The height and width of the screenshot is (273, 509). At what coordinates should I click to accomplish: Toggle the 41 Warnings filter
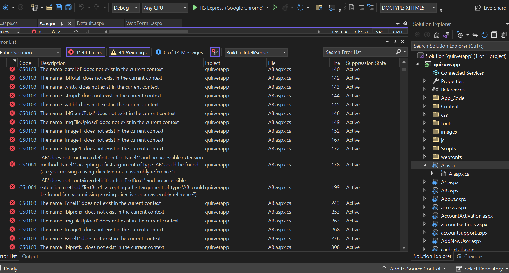click(x=129, y=52)
